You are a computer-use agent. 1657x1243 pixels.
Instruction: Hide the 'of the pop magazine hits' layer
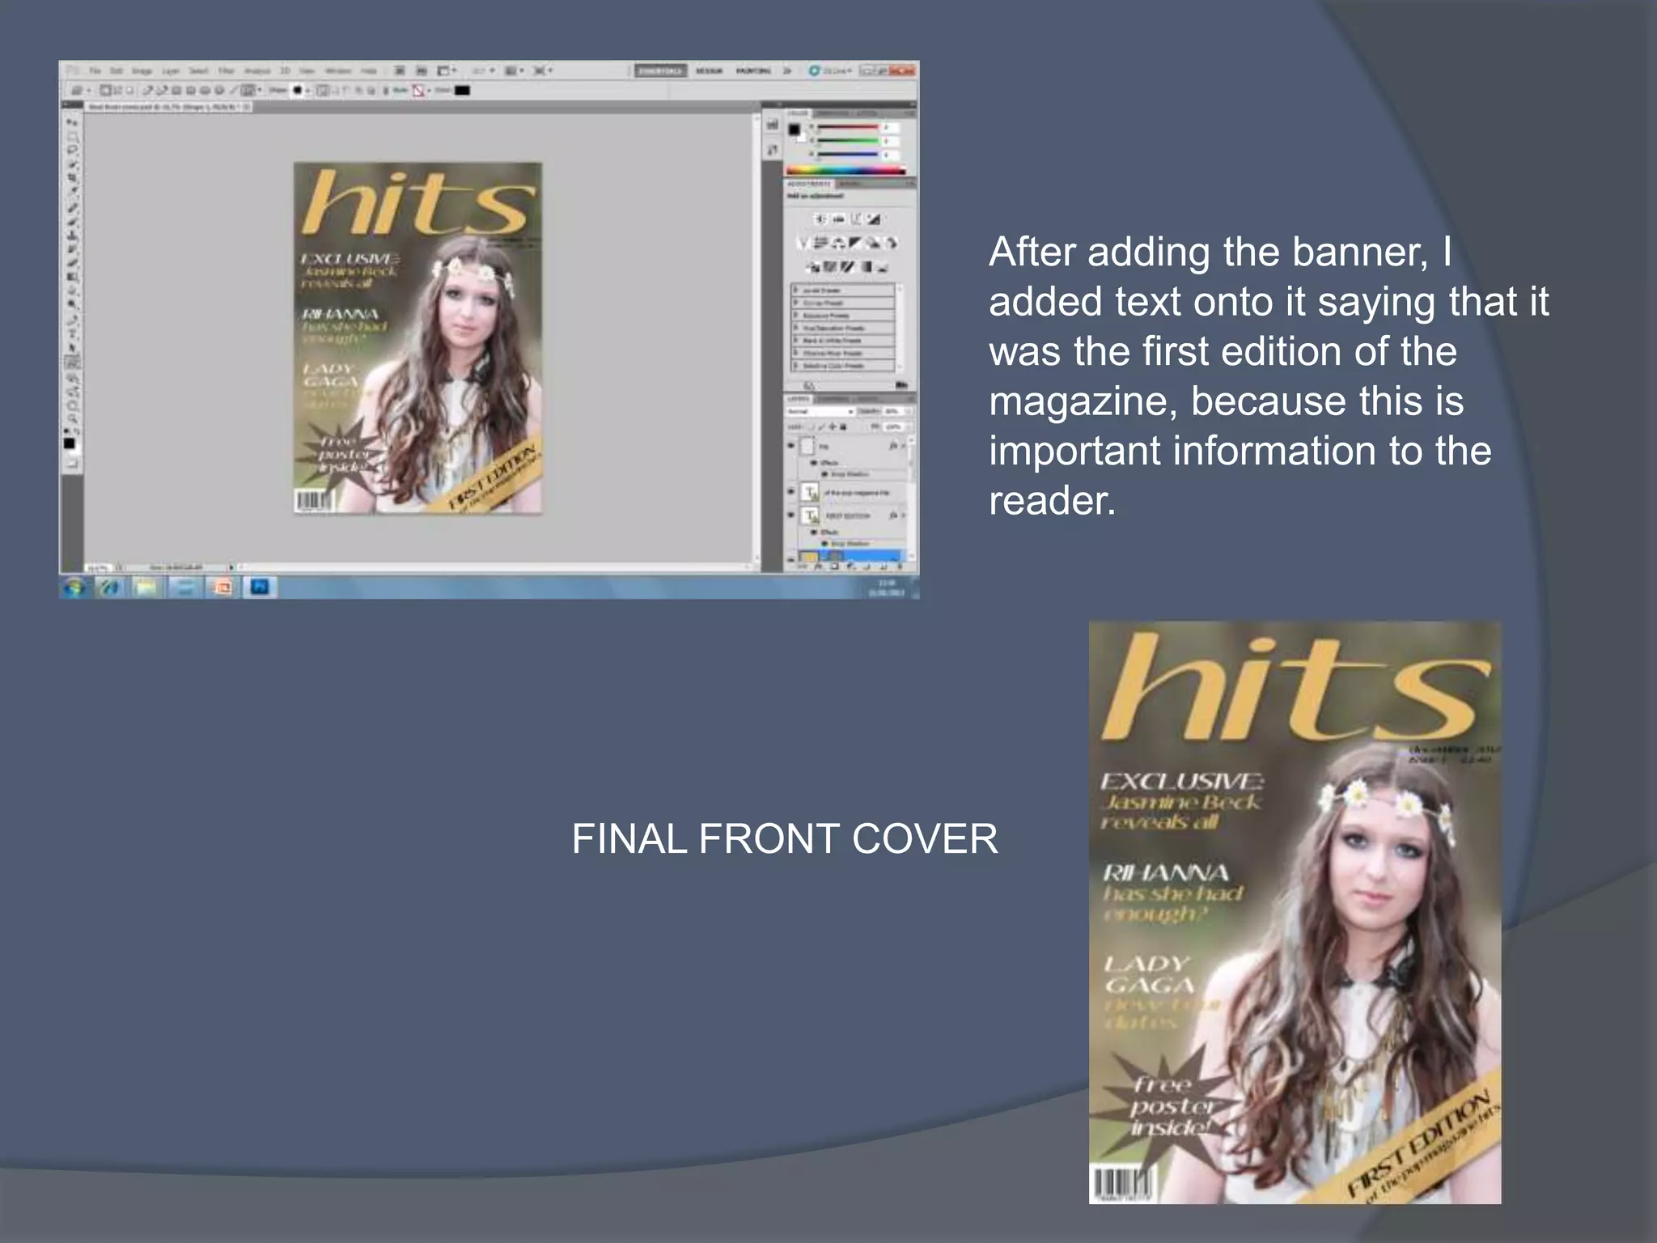[791, 491]
